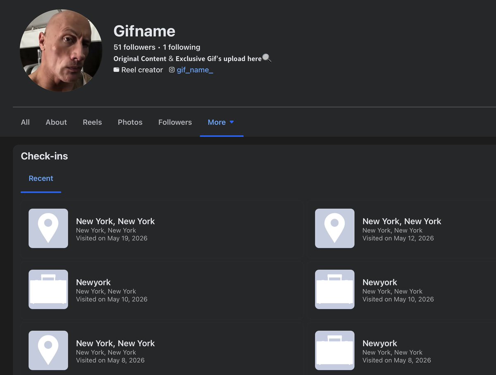Click the pin icon for May 8, 2026 New York check-in
This screenshot has width=496, height=375.
[x=48, y=350]
